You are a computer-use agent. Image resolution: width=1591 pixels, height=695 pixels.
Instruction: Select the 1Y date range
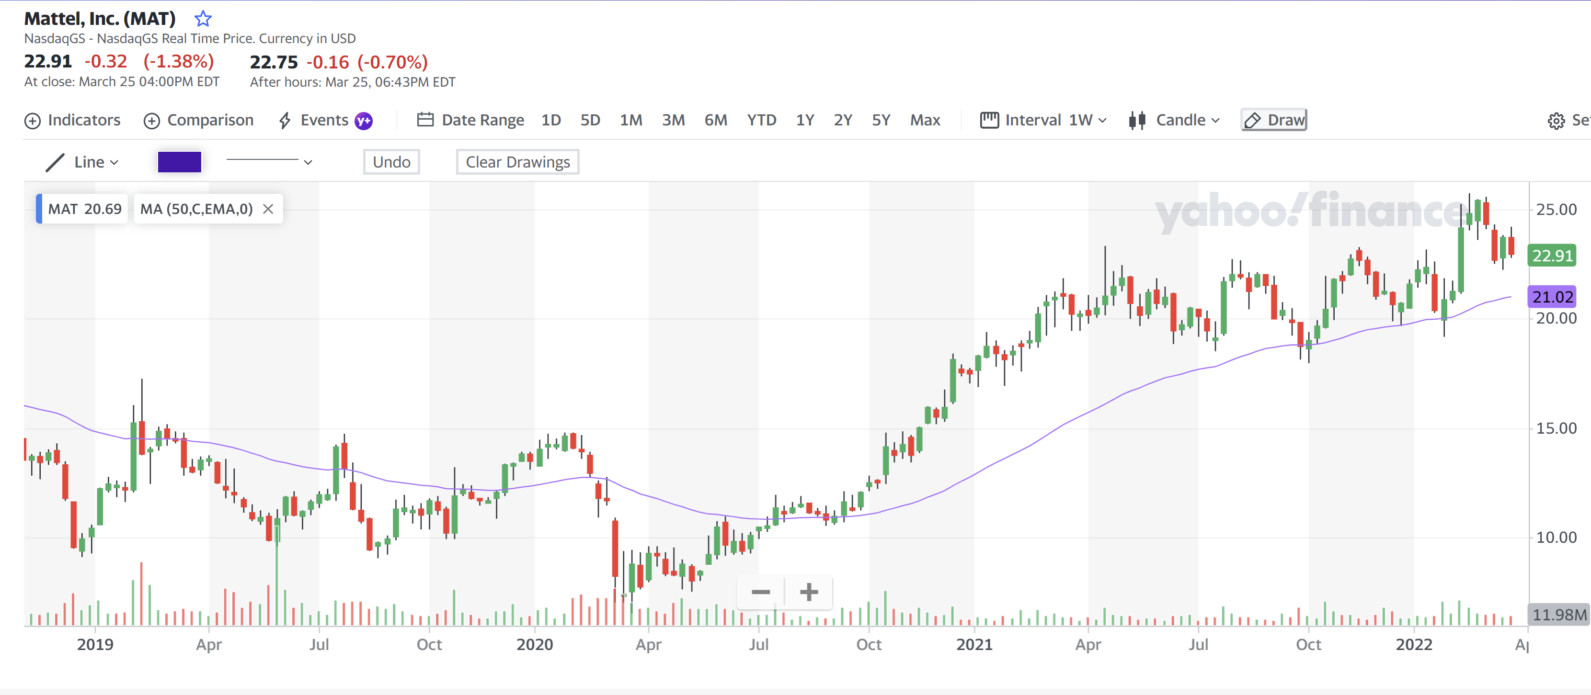click(805, 120)
